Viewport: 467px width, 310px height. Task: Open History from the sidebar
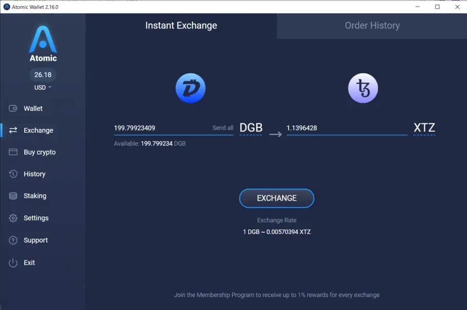click(x=35, y=174)
